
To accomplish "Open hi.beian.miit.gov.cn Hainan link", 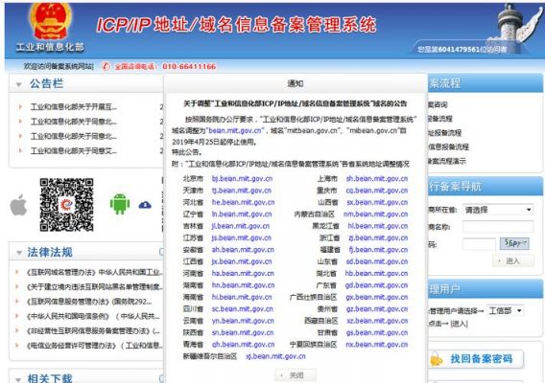I will click(242, 297).
